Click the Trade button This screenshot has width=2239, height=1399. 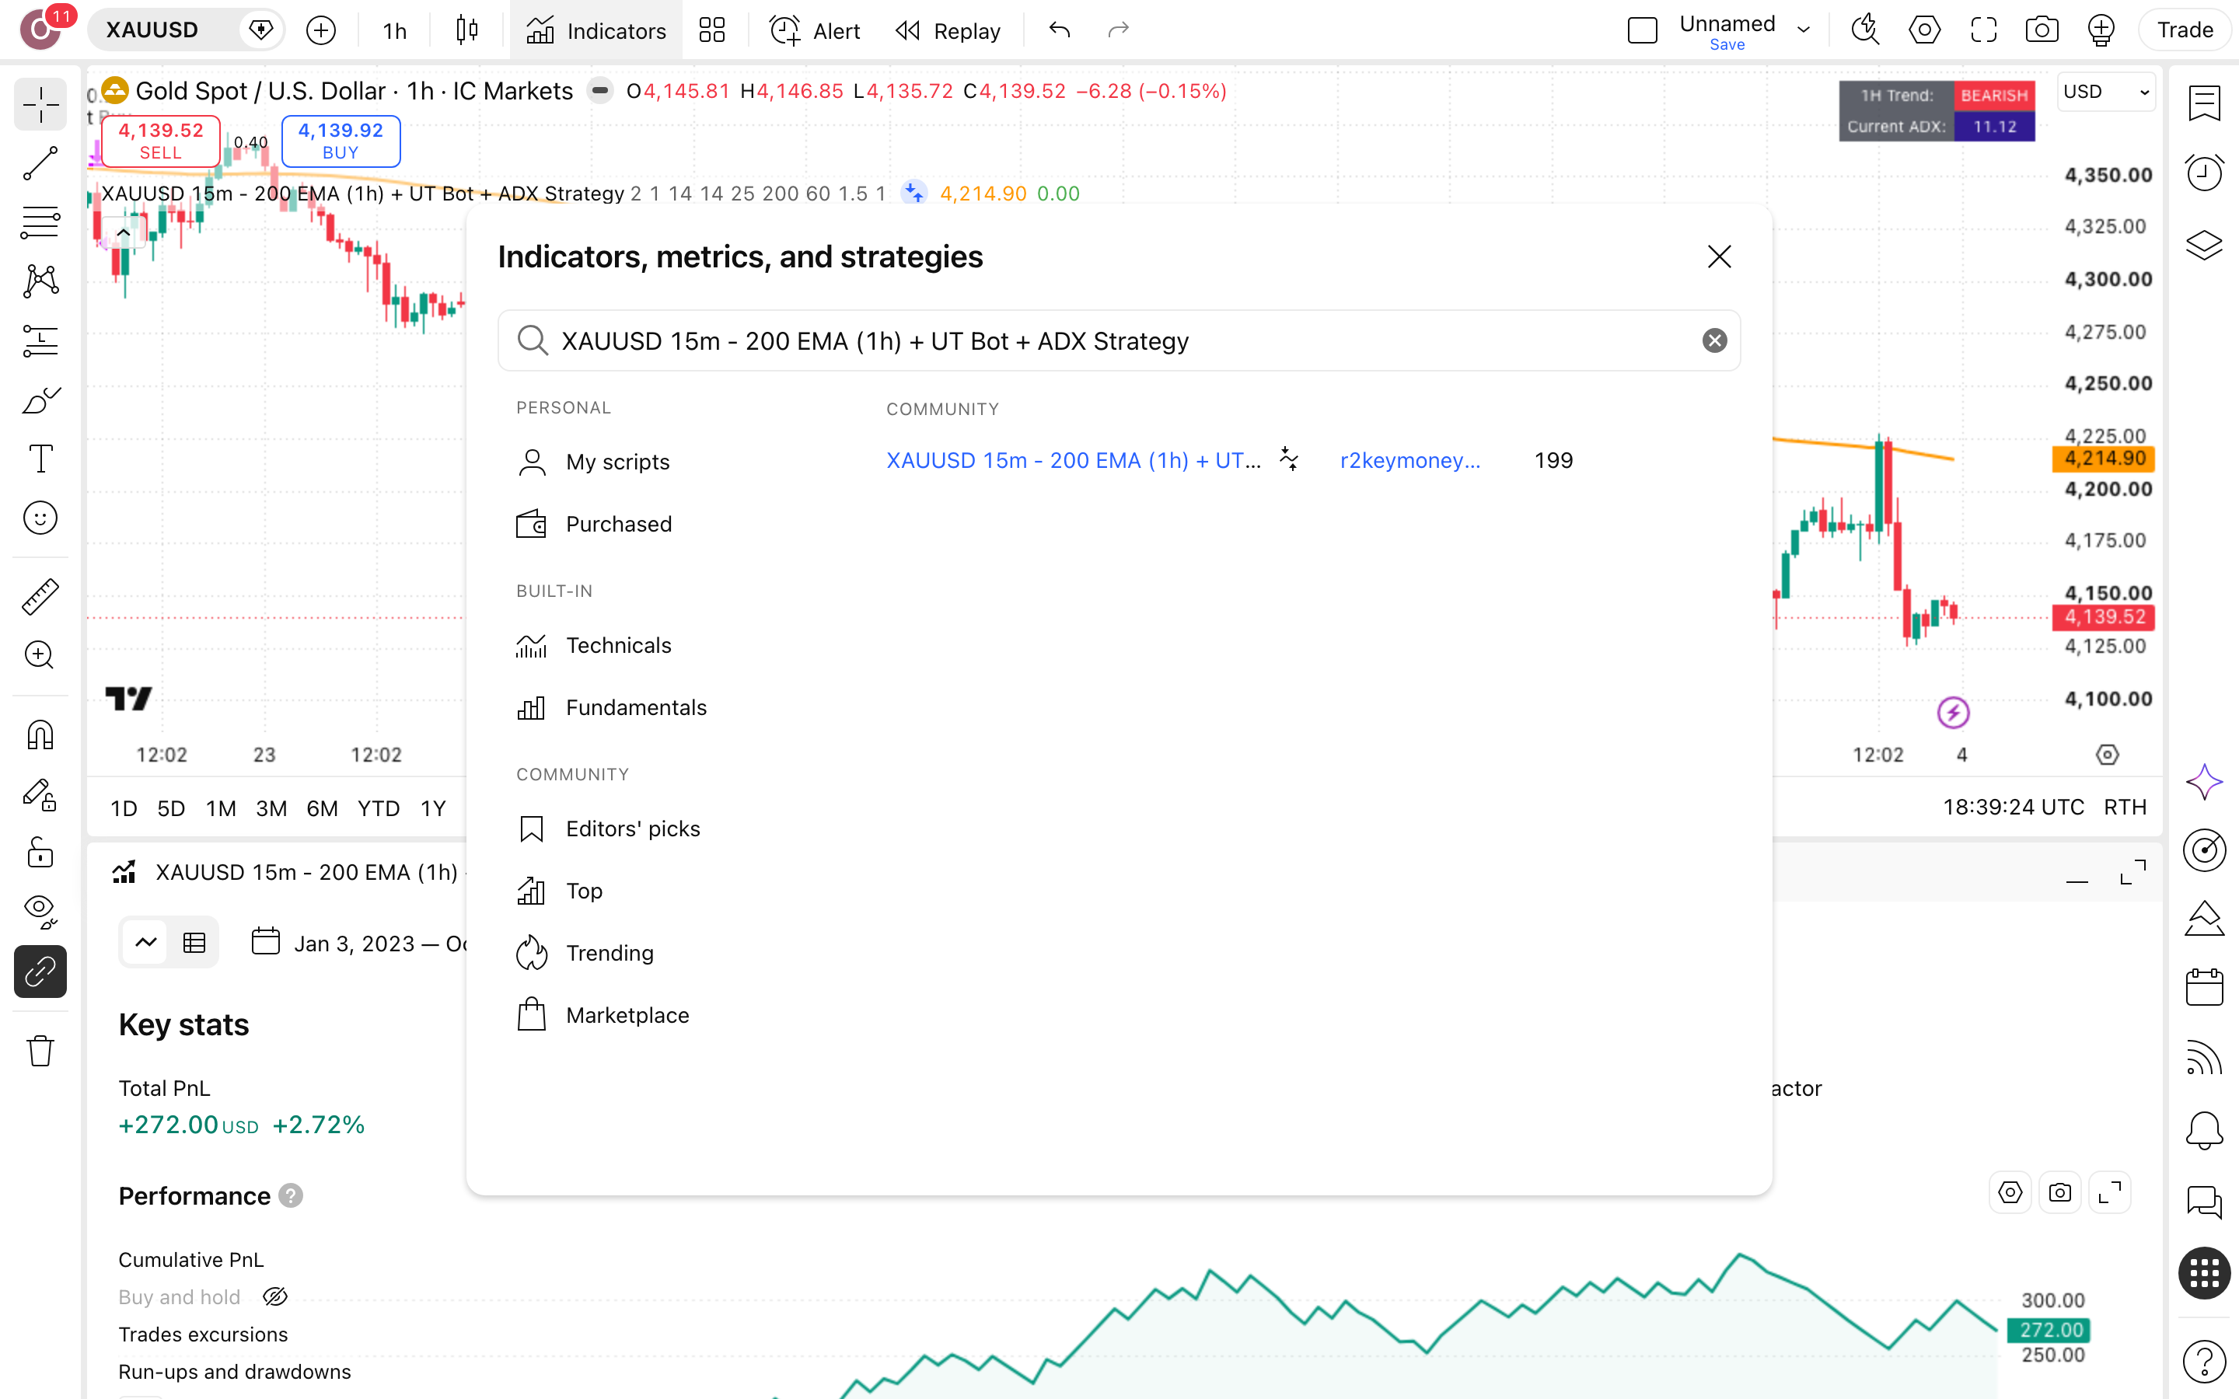click(x=2185, y=30)
